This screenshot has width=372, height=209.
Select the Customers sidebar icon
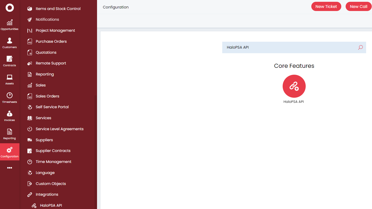click(9, 42)
